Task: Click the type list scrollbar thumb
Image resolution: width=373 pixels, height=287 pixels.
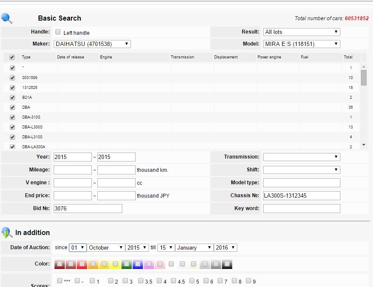Action: tap(364, 78)
